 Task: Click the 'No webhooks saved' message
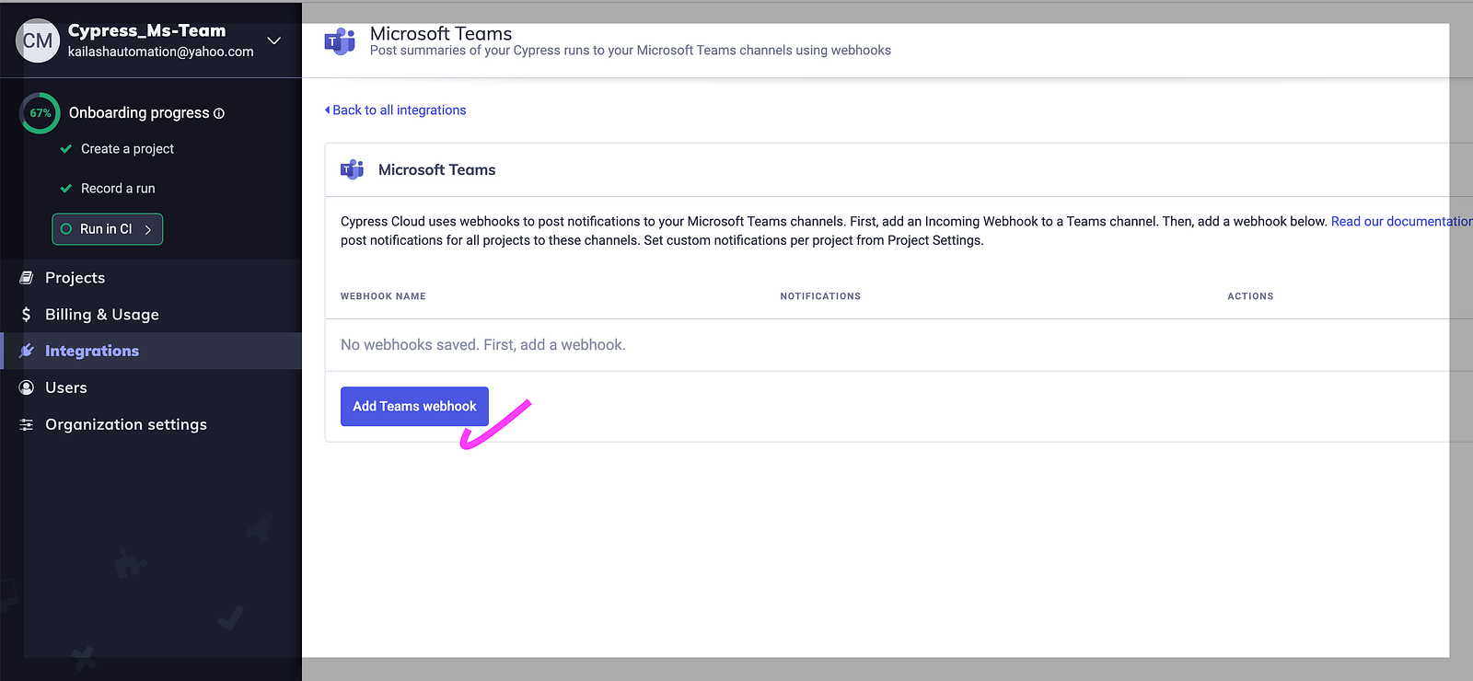tap(483, 345)
